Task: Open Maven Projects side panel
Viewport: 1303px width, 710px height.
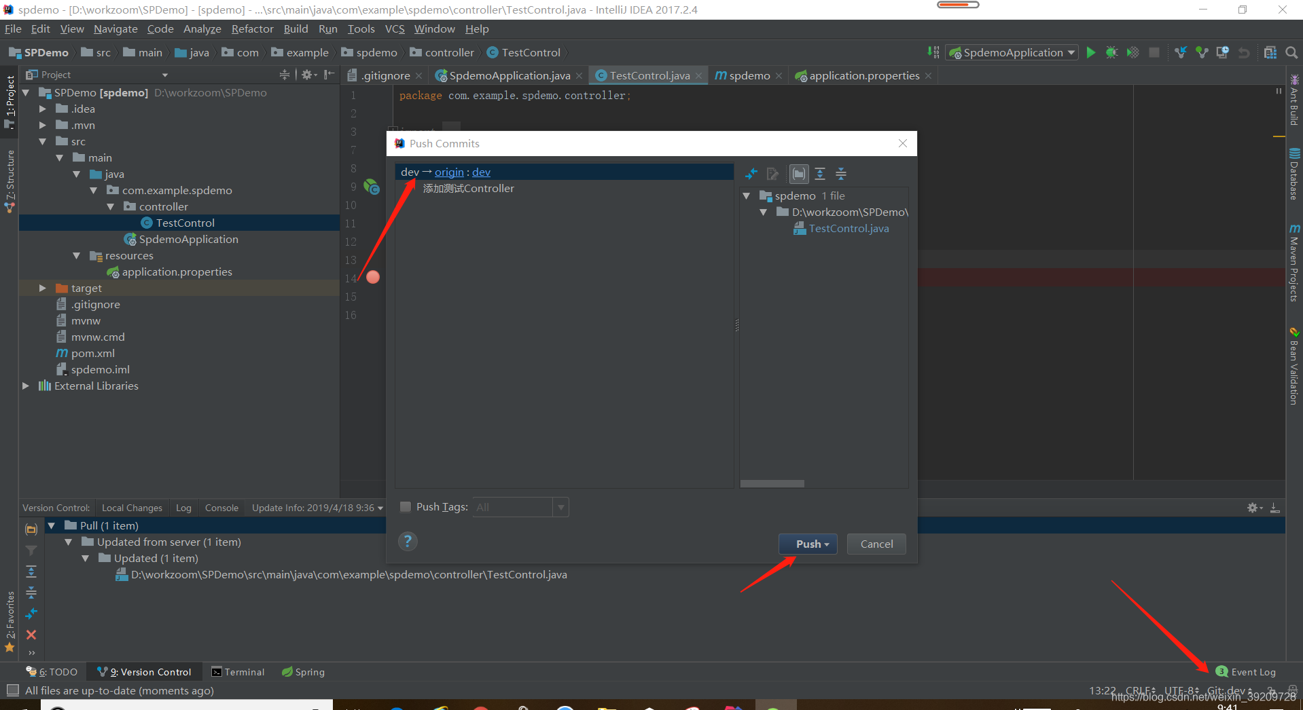Action: point(1294,263)
